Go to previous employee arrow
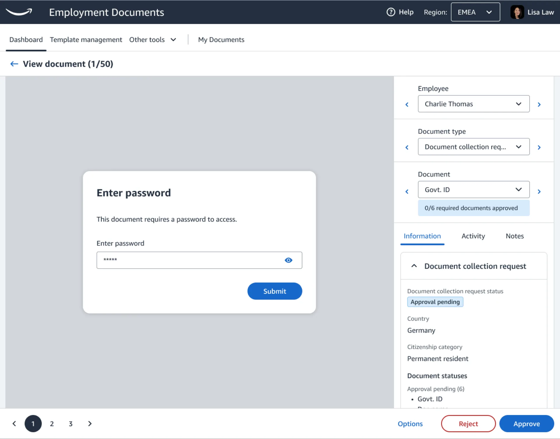 pyautogui.click(x=407, y=104)
